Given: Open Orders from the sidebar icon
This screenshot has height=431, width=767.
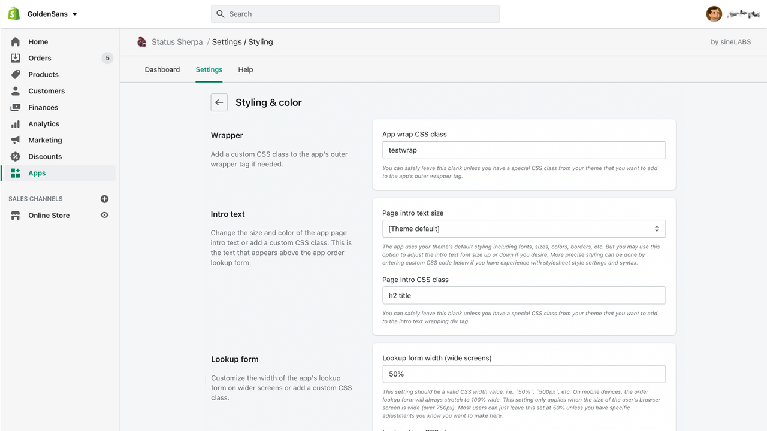Looking at the screenshot, I should coord(15,58).
